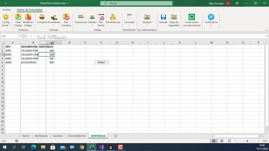Open the Proveedores icon

tap(54, 17)
